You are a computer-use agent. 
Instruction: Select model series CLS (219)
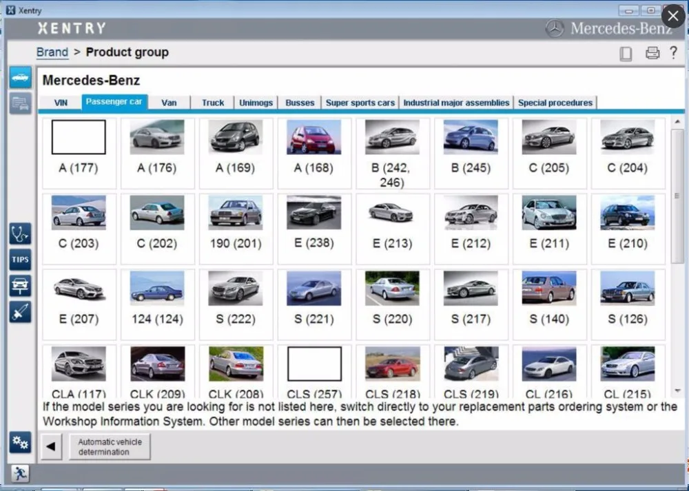471,372
